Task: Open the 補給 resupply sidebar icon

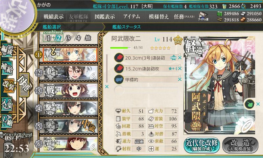Action: click(7, 68)
